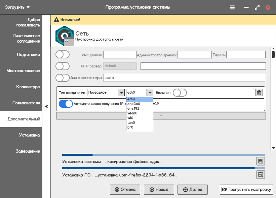Click the system installation progress bar
The height and width of the screenshot is (198, 276).
[163, 155]
